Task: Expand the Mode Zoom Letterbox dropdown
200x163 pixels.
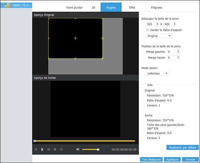Action: 157,73
